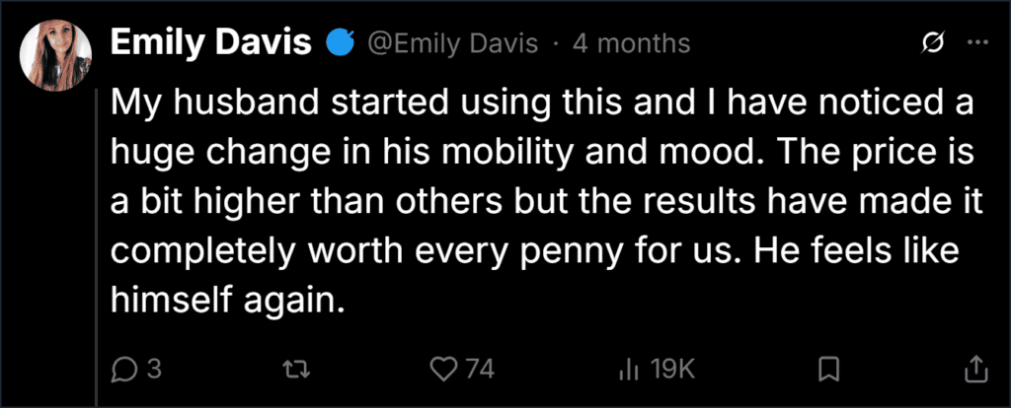View analytics via bar chart icon
This screenshot has height=408, width=1011.
tap(627, 370)
